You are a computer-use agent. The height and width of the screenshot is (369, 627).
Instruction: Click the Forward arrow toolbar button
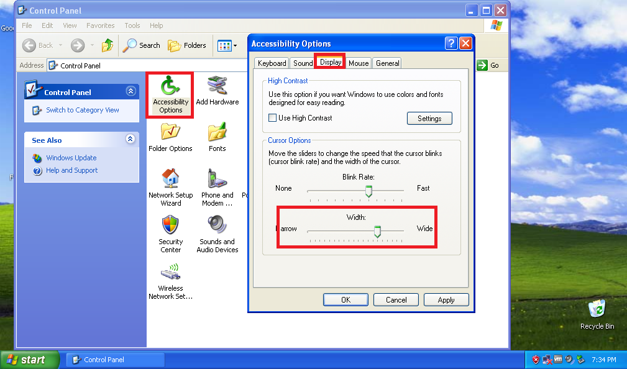78,45
